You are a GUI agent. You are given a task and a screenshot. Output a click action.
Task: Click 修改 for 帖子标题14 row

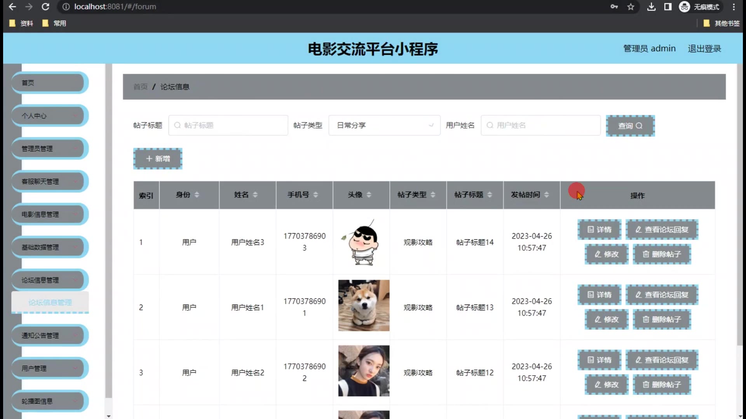coord(607,254)
